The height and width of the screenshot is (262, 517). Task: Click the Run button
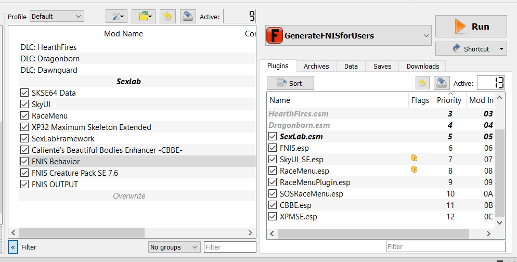471,27
